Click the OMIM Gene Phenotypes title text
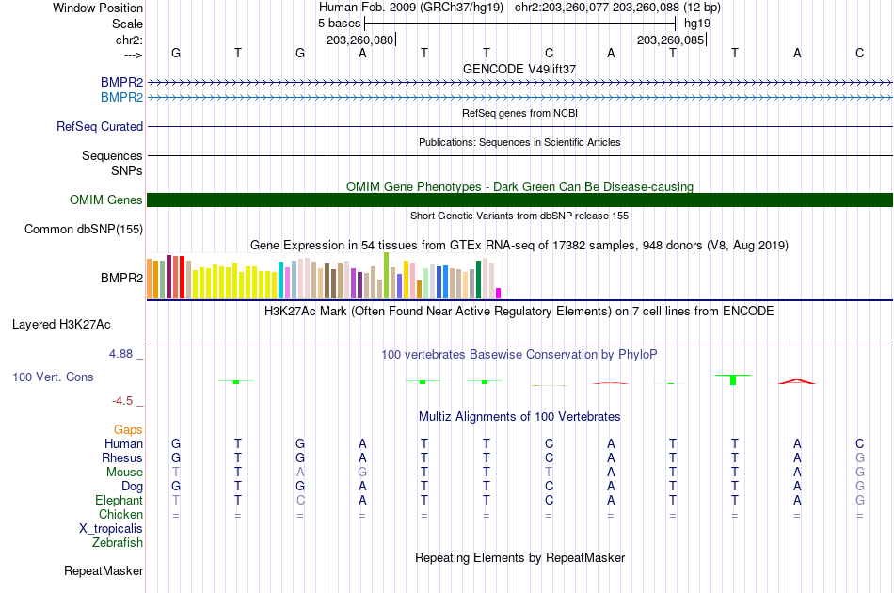The image size is (894, 593). (519, 187)
